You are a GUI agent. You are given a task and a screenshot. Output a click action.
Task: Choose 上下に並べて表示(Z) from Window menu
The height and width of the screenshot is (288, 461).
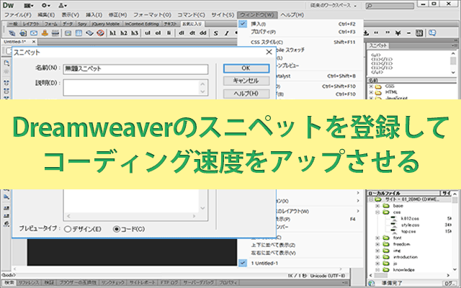273,245
